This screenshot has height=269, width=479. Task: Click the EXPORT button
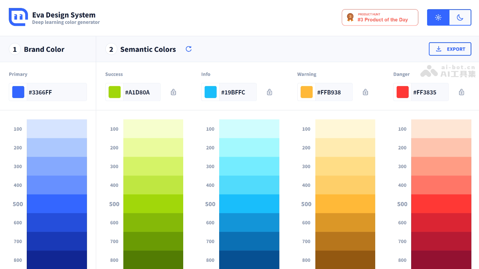(x=450, y=49)
